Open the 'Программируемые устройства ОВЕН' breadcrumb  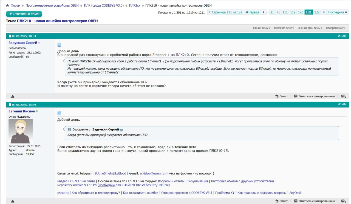(x=52, y=5)
